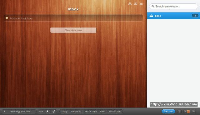Click the Add List button
Screen dimensions: 200x115
click(168, 112)
